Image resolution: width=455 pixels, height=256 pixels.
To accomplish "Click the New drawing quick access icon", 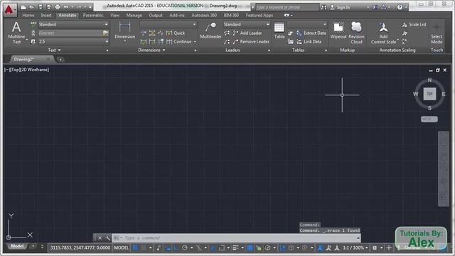I will [23, 7].
